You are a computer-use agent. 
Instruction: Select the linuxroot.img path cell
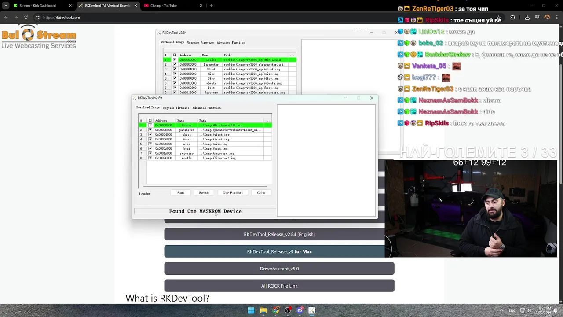230,158
